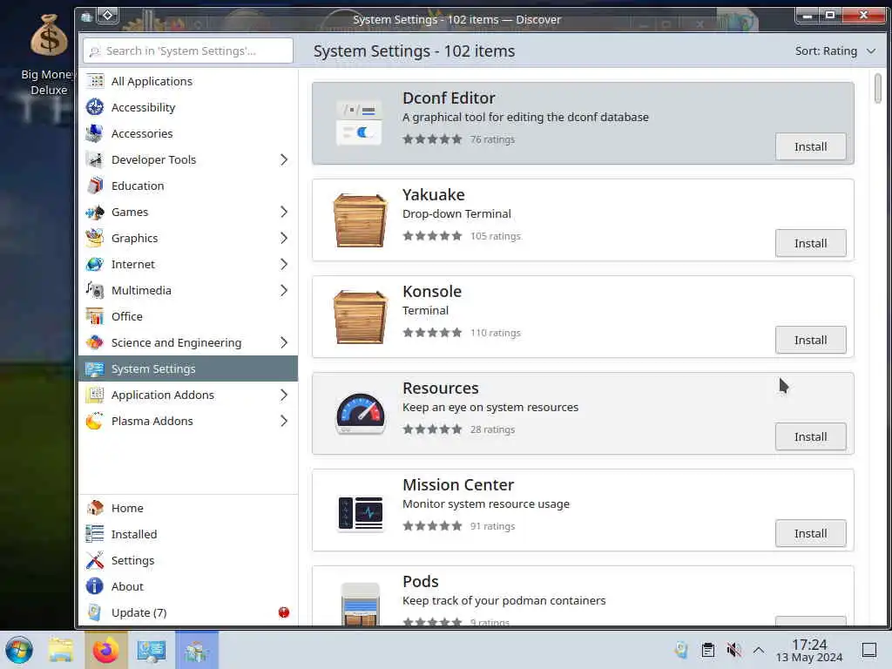This screenshot has height=669, width=892.
Task: Open the Dconf Editor app icon
Action: click(360, 124)
